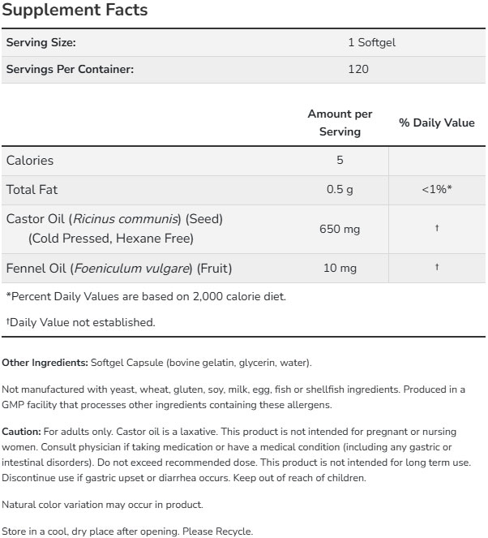Click the 650 mg amount
This screenshot has height=538, width=488.
coord(340,229)
